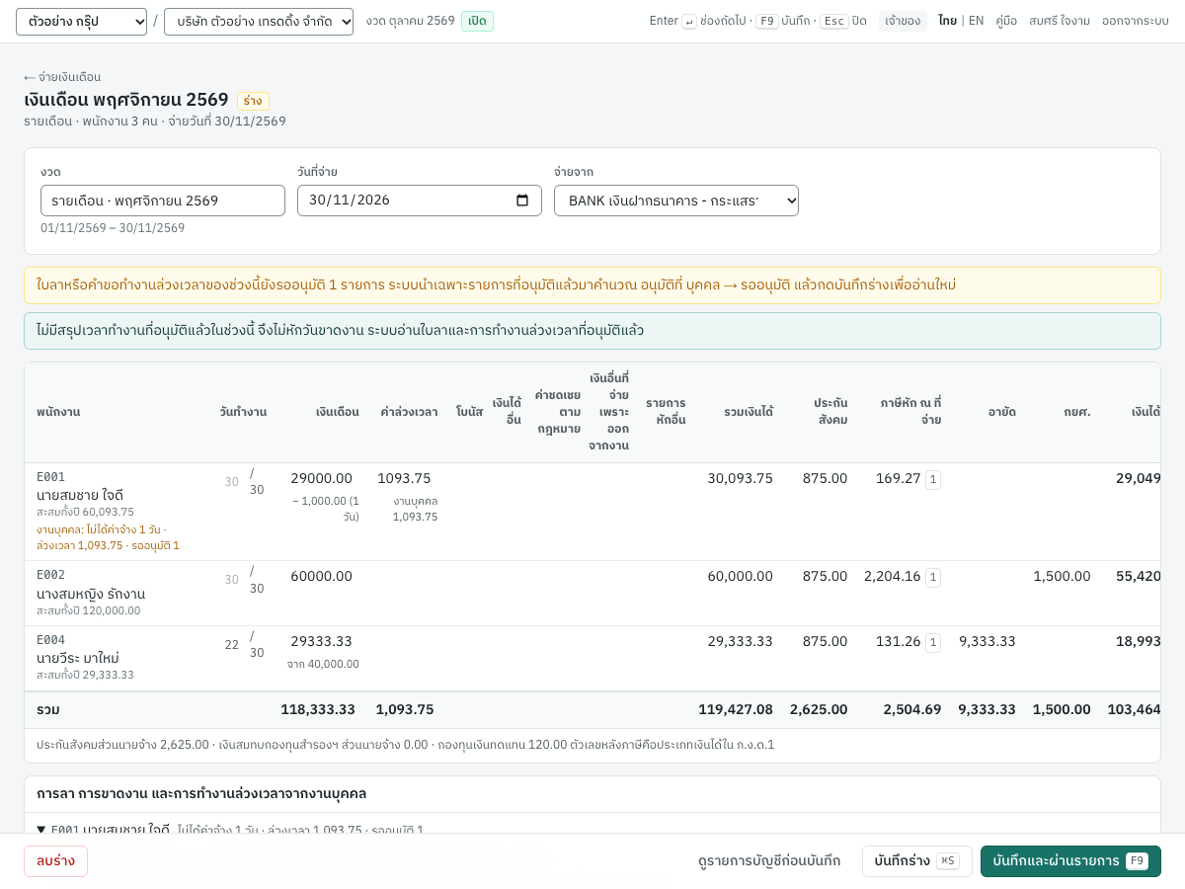Click the 29000.00 salary field for E001

point(321,478)
